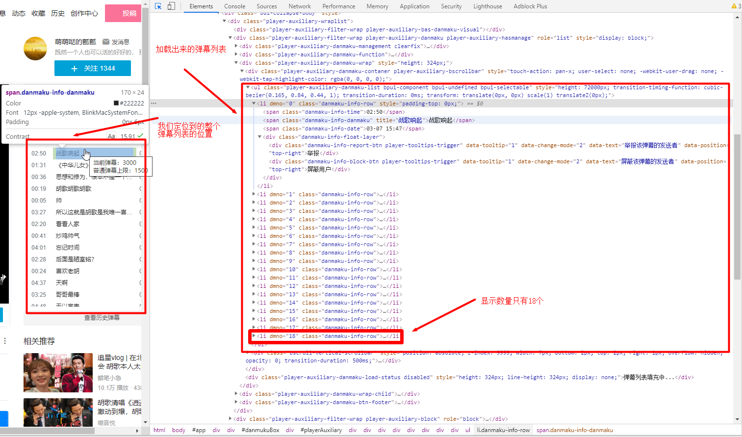This screenshot has height=437, width=742.
Task: Switch to the Console tab
Action: click(x=234, y=6)
